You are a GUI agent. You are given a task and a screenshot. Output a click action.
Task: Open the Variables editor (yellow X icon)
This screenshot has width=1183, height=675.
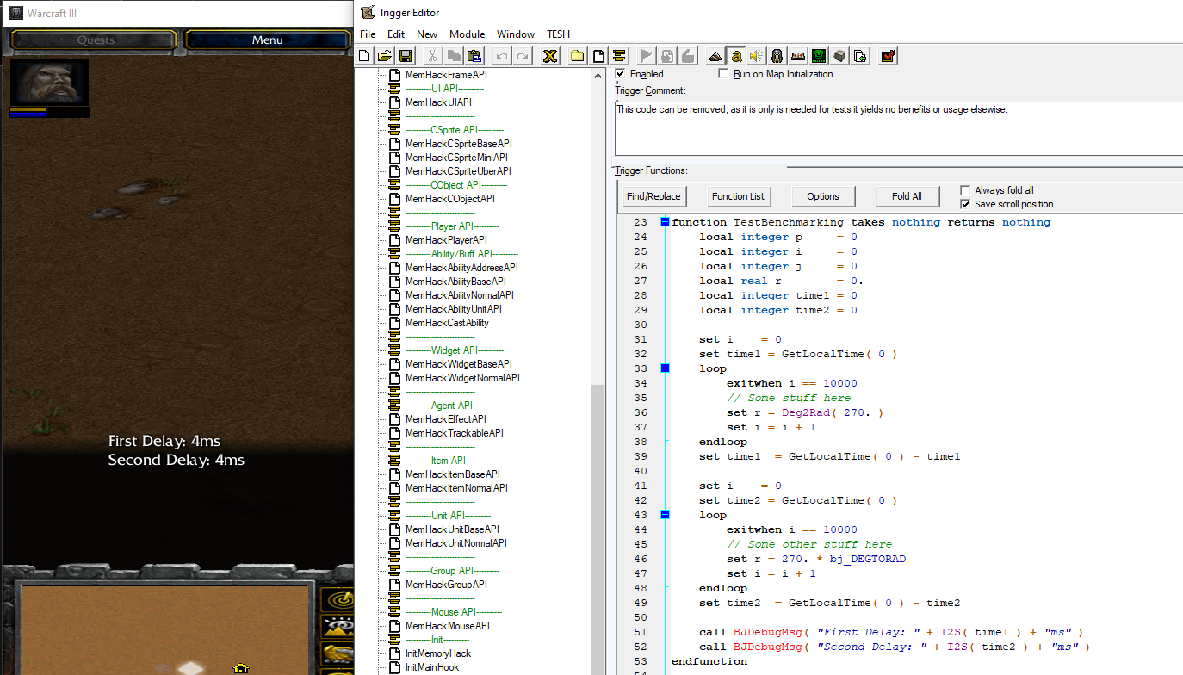549,56
